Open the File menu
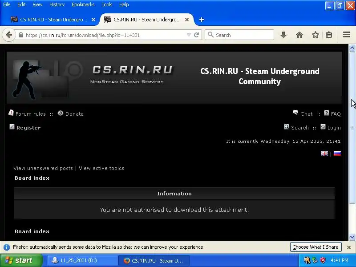The height and width of the screenshot is (267, 356). click(7, 4)
